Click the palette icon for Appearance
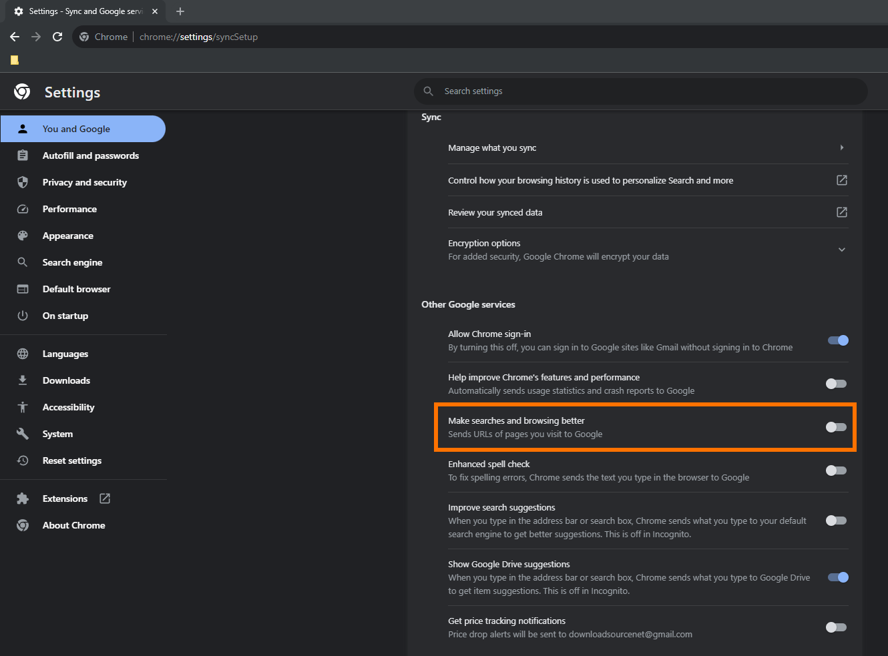 23,236
